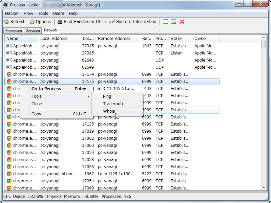The height and width of the screenshot is (203, 271).
Task: Click remote port 1043 cell
Action: point(147,46)
